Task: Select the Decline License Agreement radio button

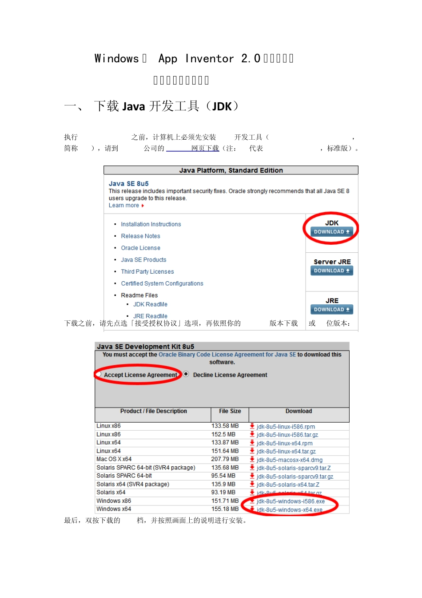Action: coord(186,374)
